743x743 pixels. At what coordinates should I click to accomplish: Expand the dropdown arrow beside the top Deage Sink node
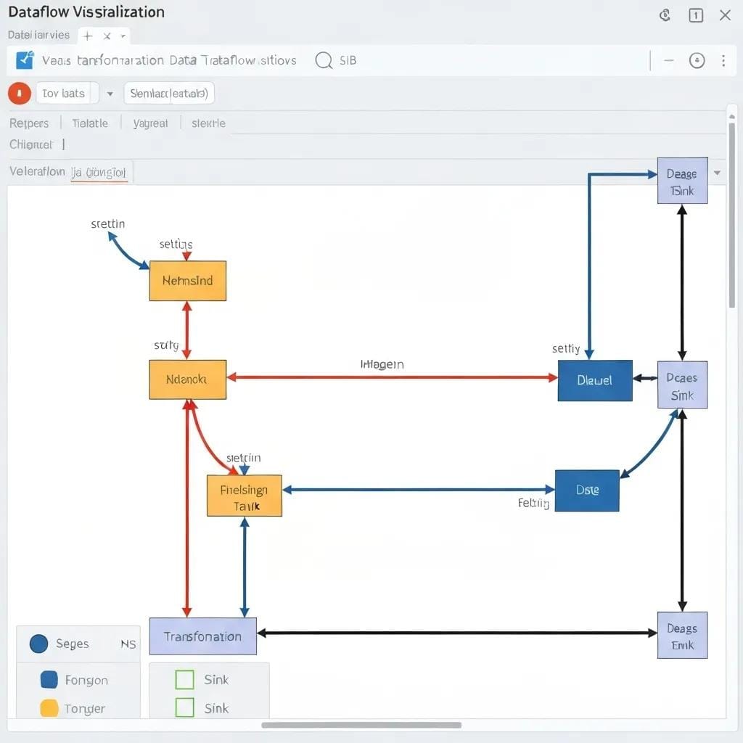717,173
